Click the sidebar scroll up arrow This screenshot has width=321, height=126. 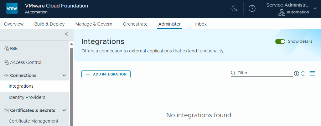[71, 44]
